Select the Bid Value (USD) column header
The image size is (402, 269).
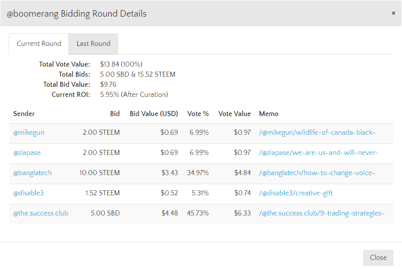tap(154, 114)
